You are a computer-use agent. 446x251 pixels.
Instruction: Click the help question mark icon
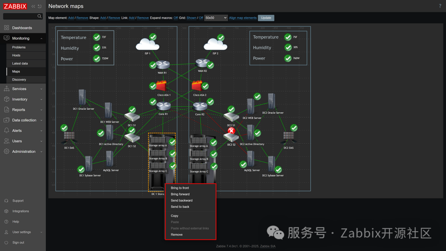[440, 6]
